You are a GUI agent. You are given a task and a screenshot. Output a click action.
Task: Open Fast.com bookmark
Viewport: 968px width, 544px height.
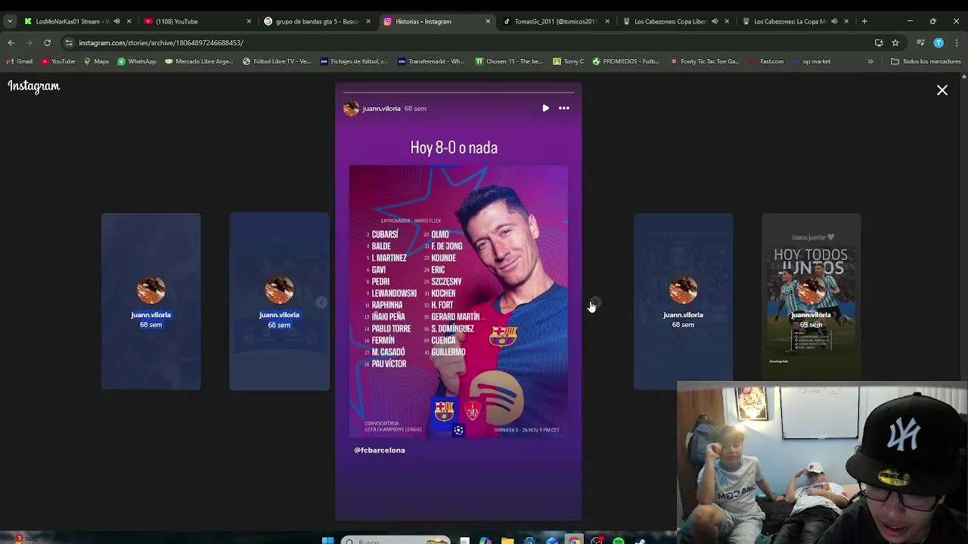click(766, 61)
